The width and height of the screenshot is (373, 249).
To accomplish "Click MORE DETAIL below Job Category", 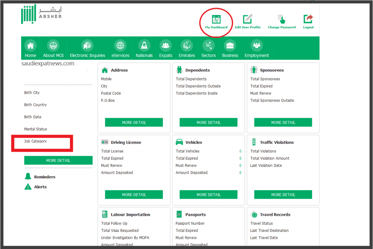I will click(x=58, y=160).
